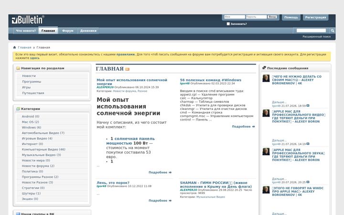Open article Лень, это порок?
Image resolution: width=344 pixels, height=215 pixels.
113,183
